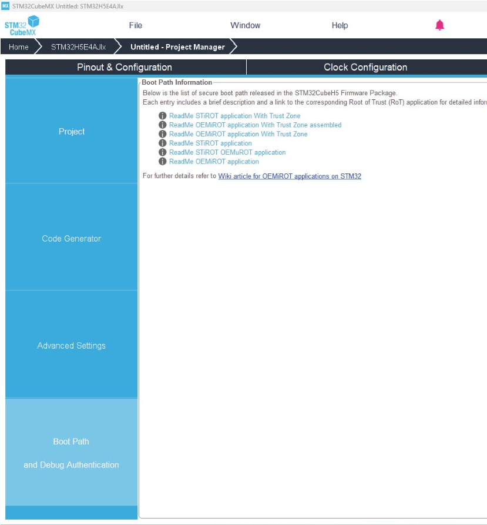Switch to Pinout & Configuration tab
This screenshot has height=525, width=487.
click(126, 67)
